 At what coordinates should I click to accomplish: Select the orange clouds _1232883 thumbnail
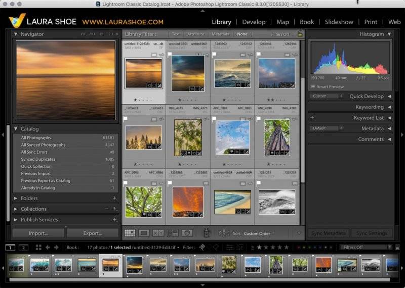pos(188,202)
